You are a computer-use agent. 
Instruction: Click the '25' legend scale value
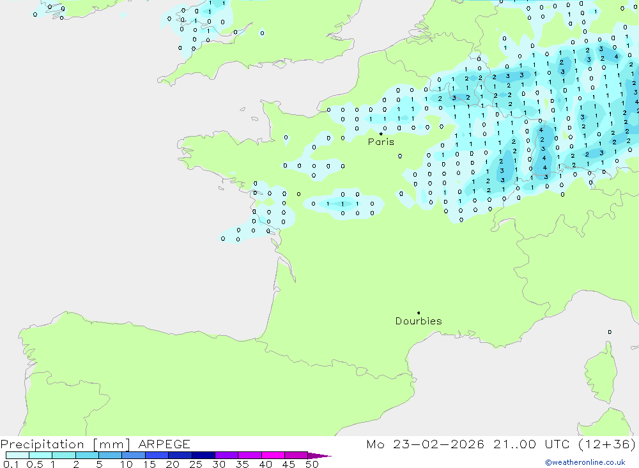click(196, 464)
